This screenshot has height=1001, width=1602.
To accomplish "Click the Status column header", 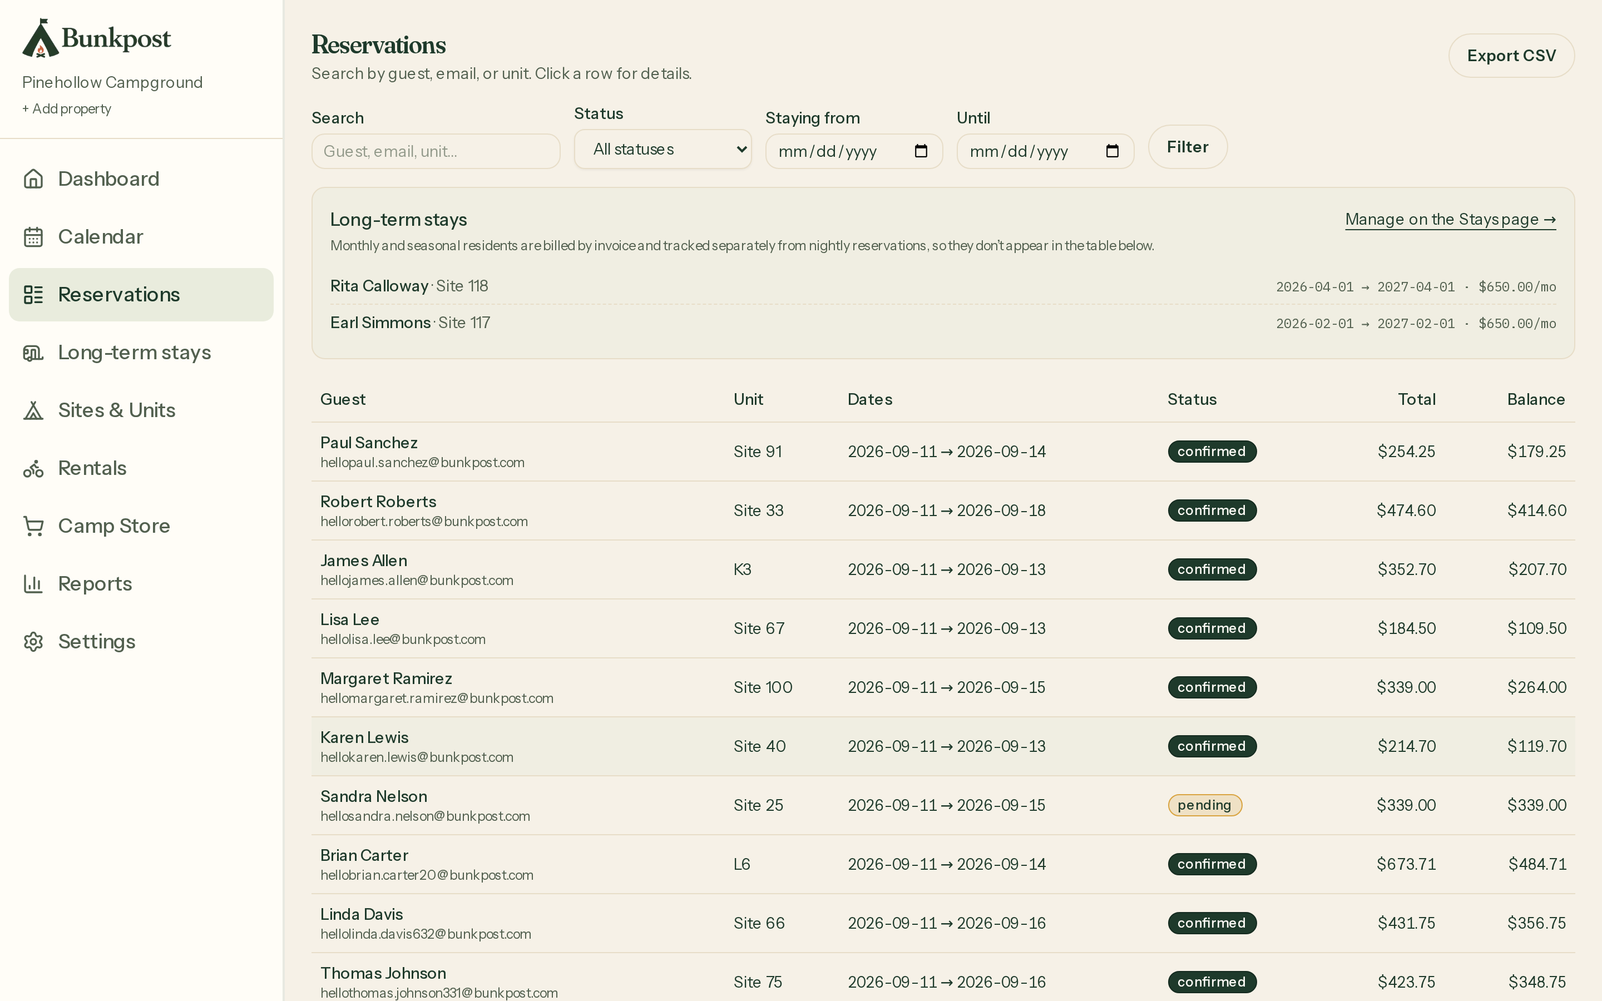I will click(x=1191, y=399).
